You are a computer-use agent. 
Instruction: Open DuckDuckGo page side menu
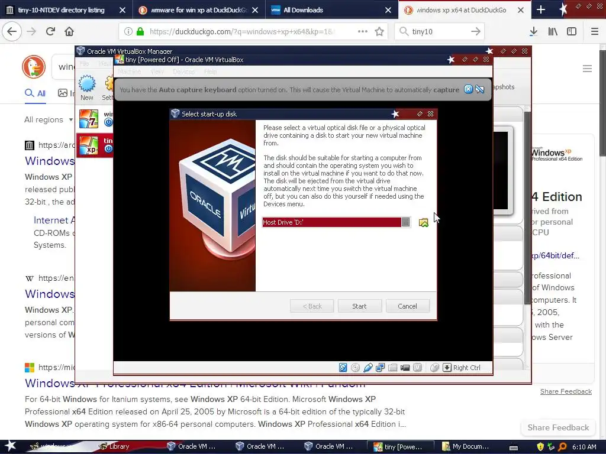588,69
